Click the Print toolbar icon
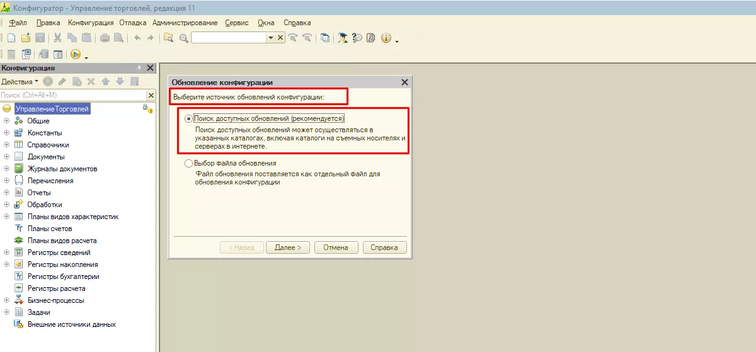The width and height of the screenshot is (756, 352). coord(105,38)
